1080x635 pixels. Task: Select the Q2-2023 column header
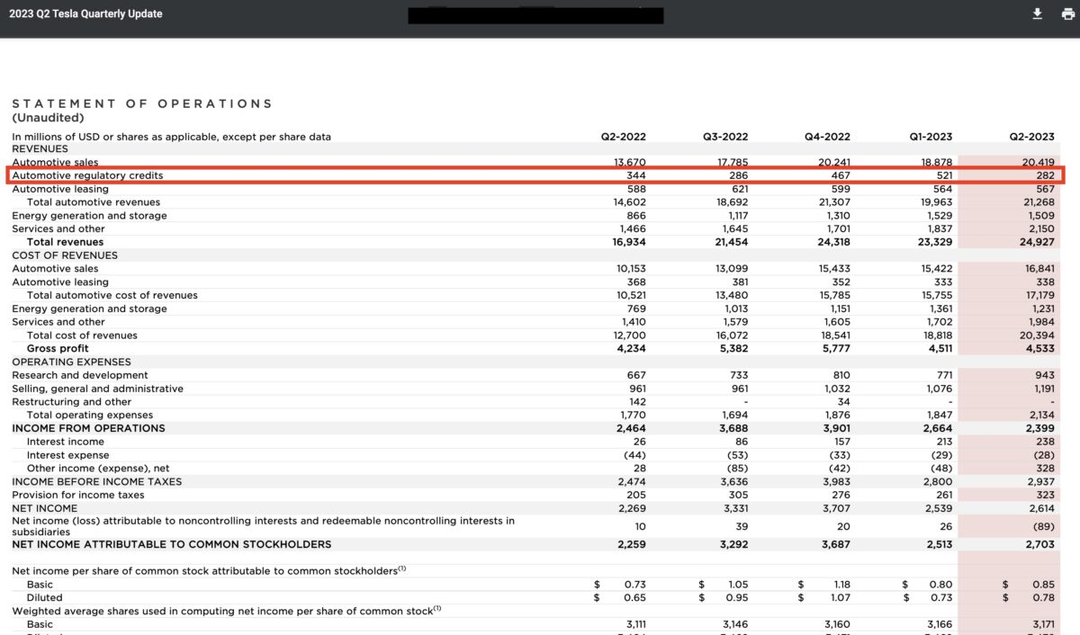click(x=1031, y=137)
